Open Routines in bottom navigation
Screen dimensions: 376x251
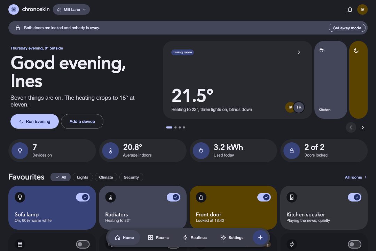point(195,237)
